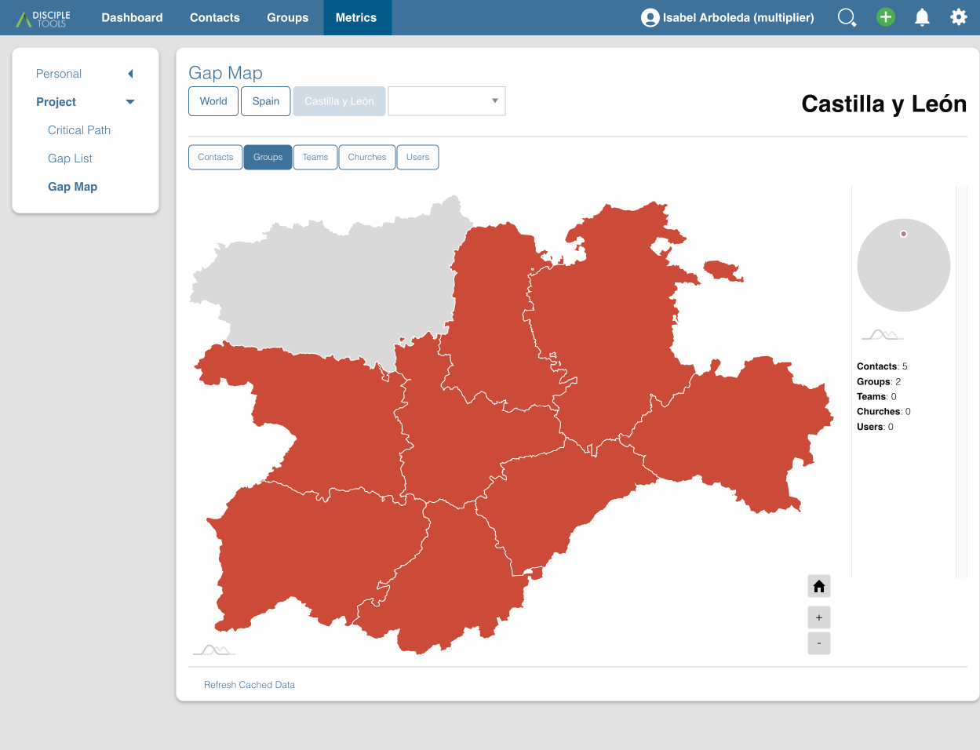Screen dimensions: 980x750
Task: Collapse the Personal menu arrow
Action: pos(130,74)
